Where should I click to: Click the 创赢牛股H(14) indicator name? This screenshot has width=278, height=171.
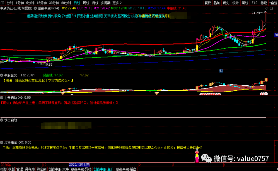pyautogui.click(x=49, y=8)
